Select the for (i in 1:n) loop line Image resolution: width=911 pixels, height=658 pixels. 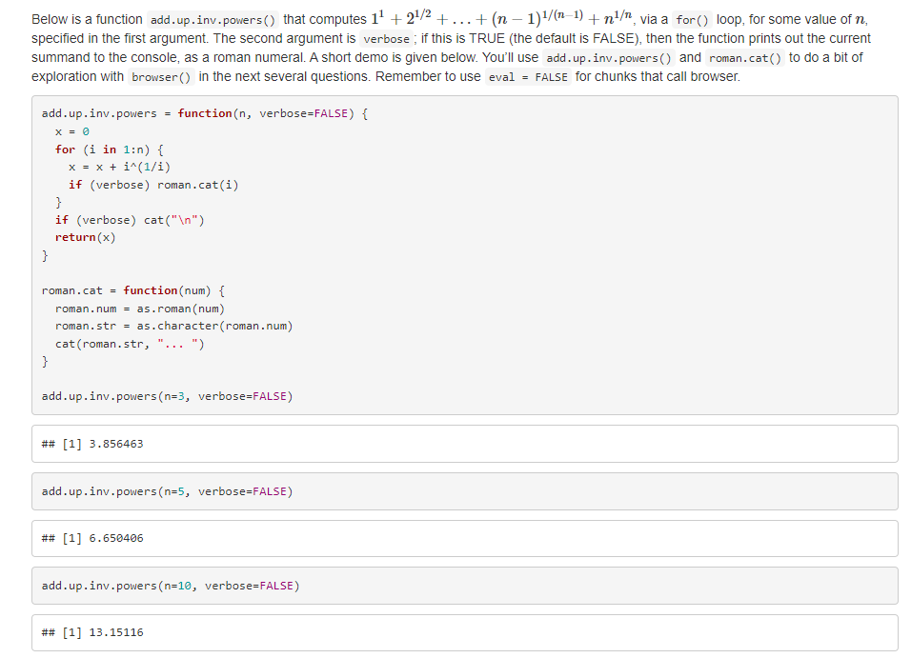pyautogui.click(x=110, y=150)
